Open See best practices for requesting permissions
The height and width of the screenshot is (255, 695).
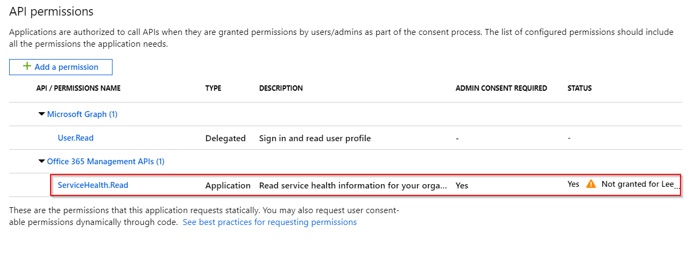(270, 222)
